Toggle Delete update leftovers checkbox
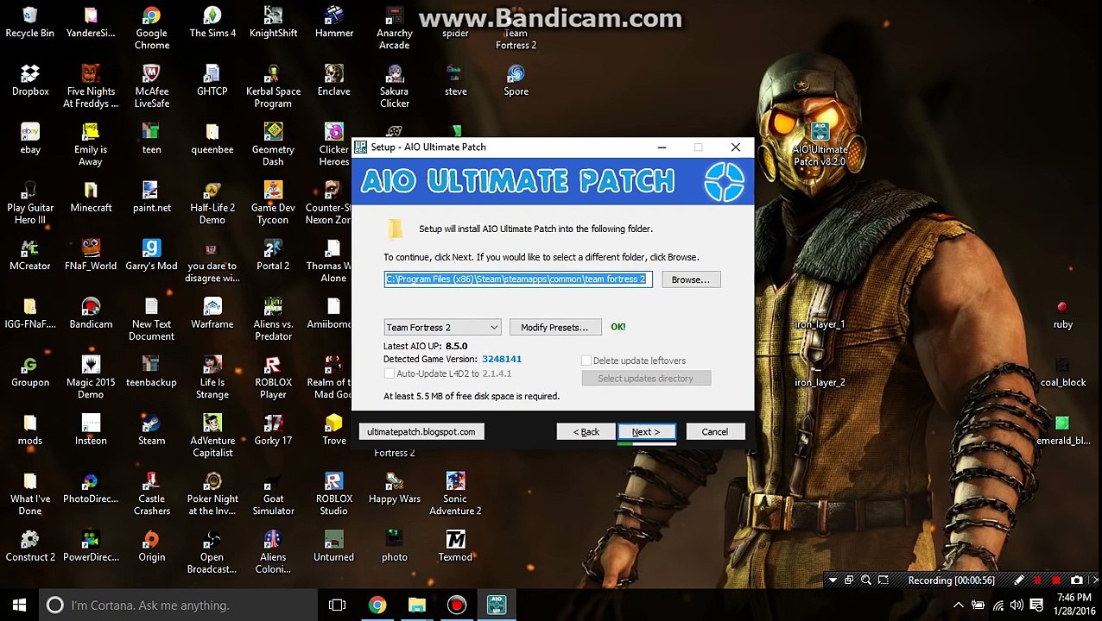The image size is (1102, 621). click(586, 361)
